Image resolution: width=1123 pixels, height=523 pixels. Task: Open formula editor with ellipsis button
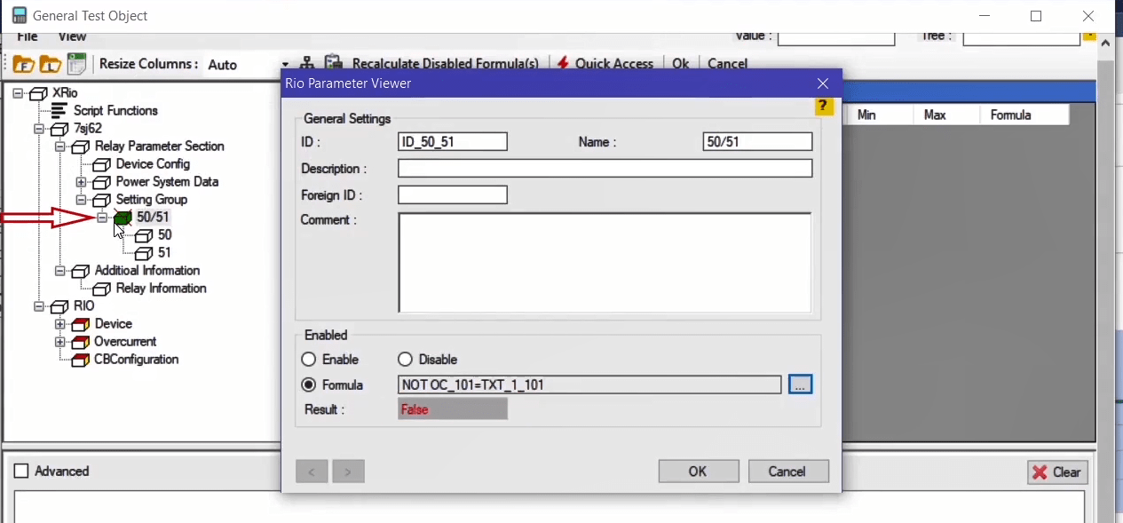click(x=800, y=384)
